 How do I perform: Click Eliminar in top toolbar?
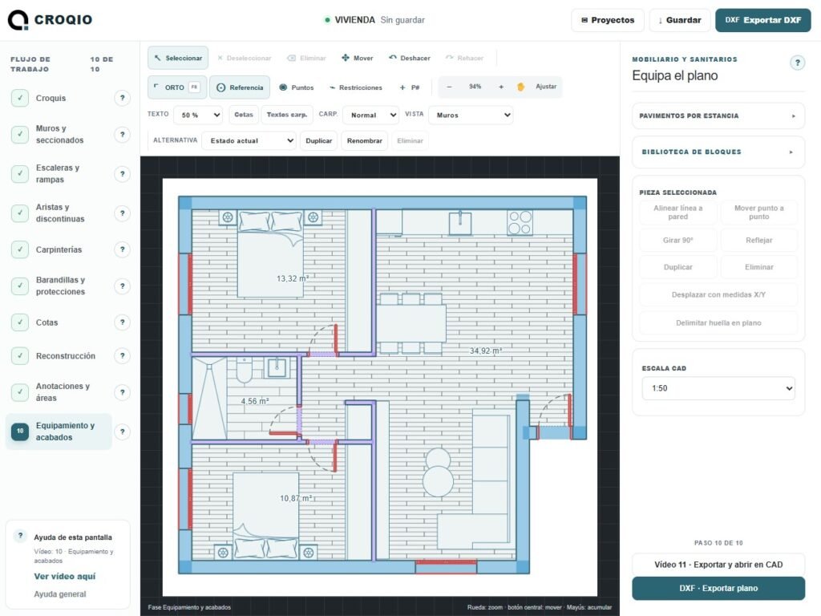(x=307, y=58)
